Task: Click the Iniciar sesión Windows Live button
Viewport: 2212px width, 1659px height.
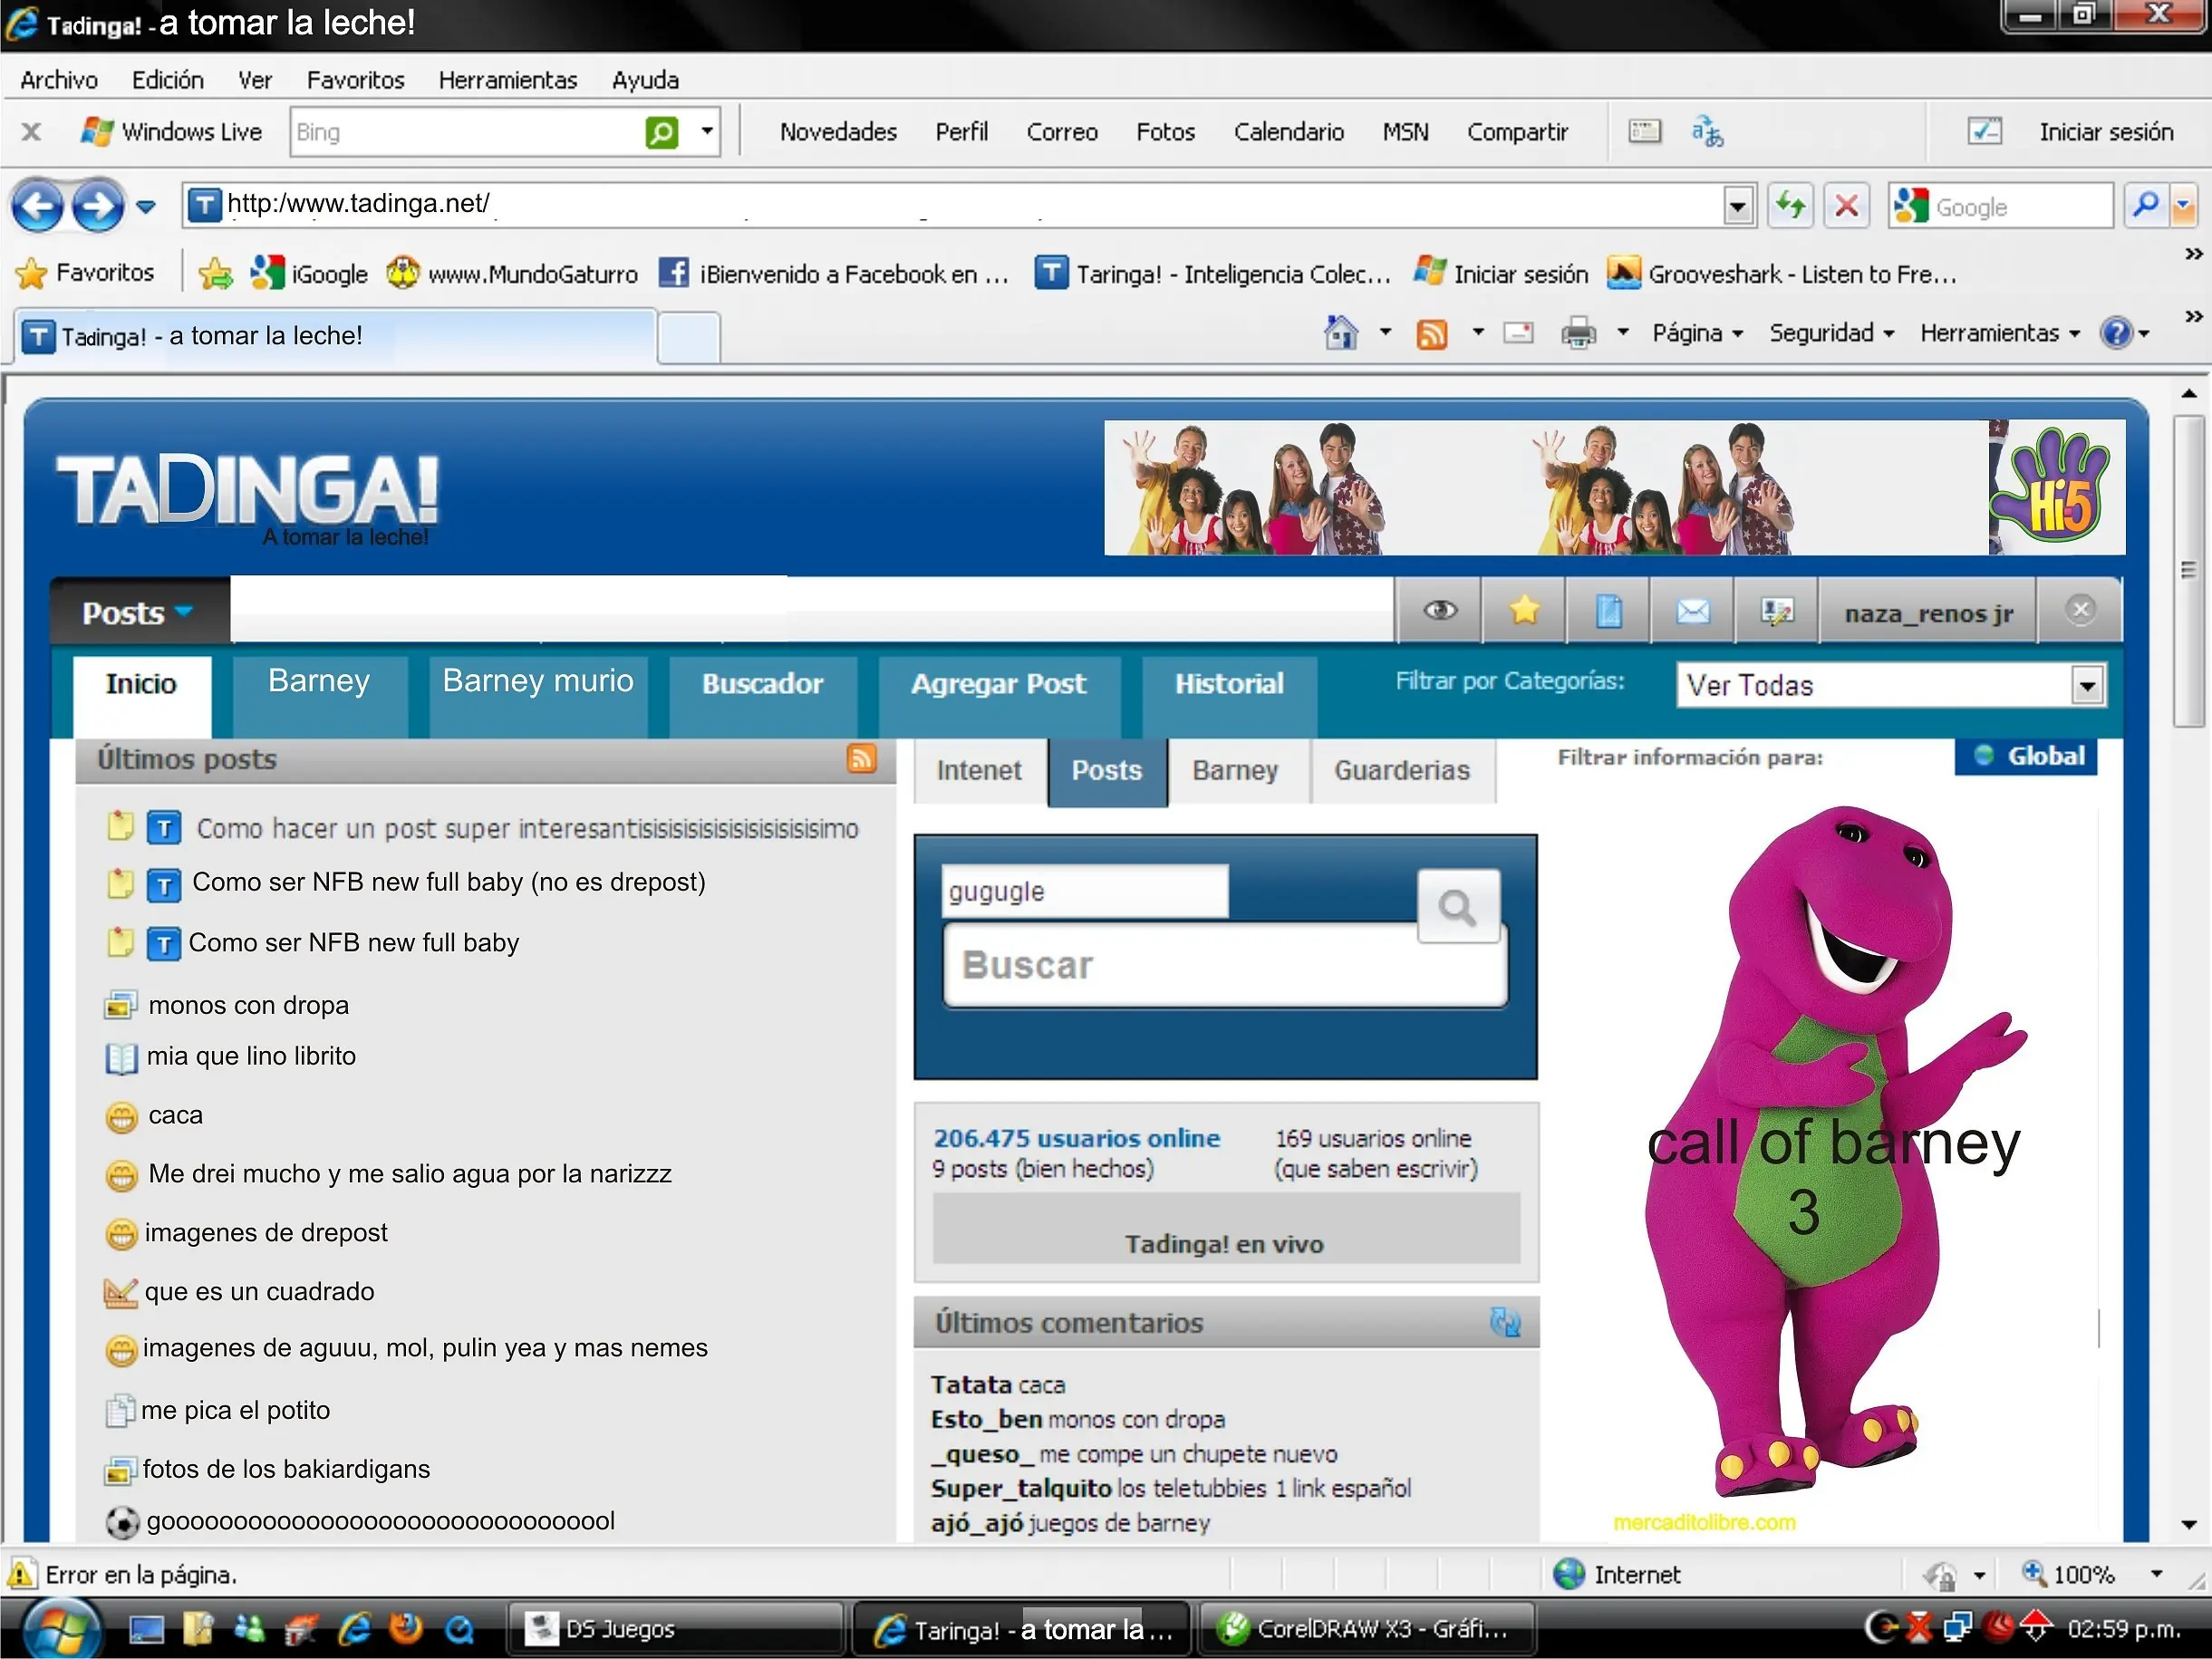Action: pos(2106,132)
